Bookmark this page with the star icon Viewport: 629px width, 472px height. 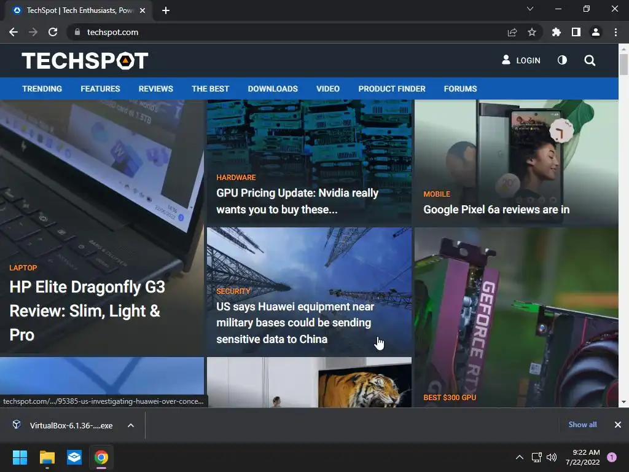(x=532, y=32)
